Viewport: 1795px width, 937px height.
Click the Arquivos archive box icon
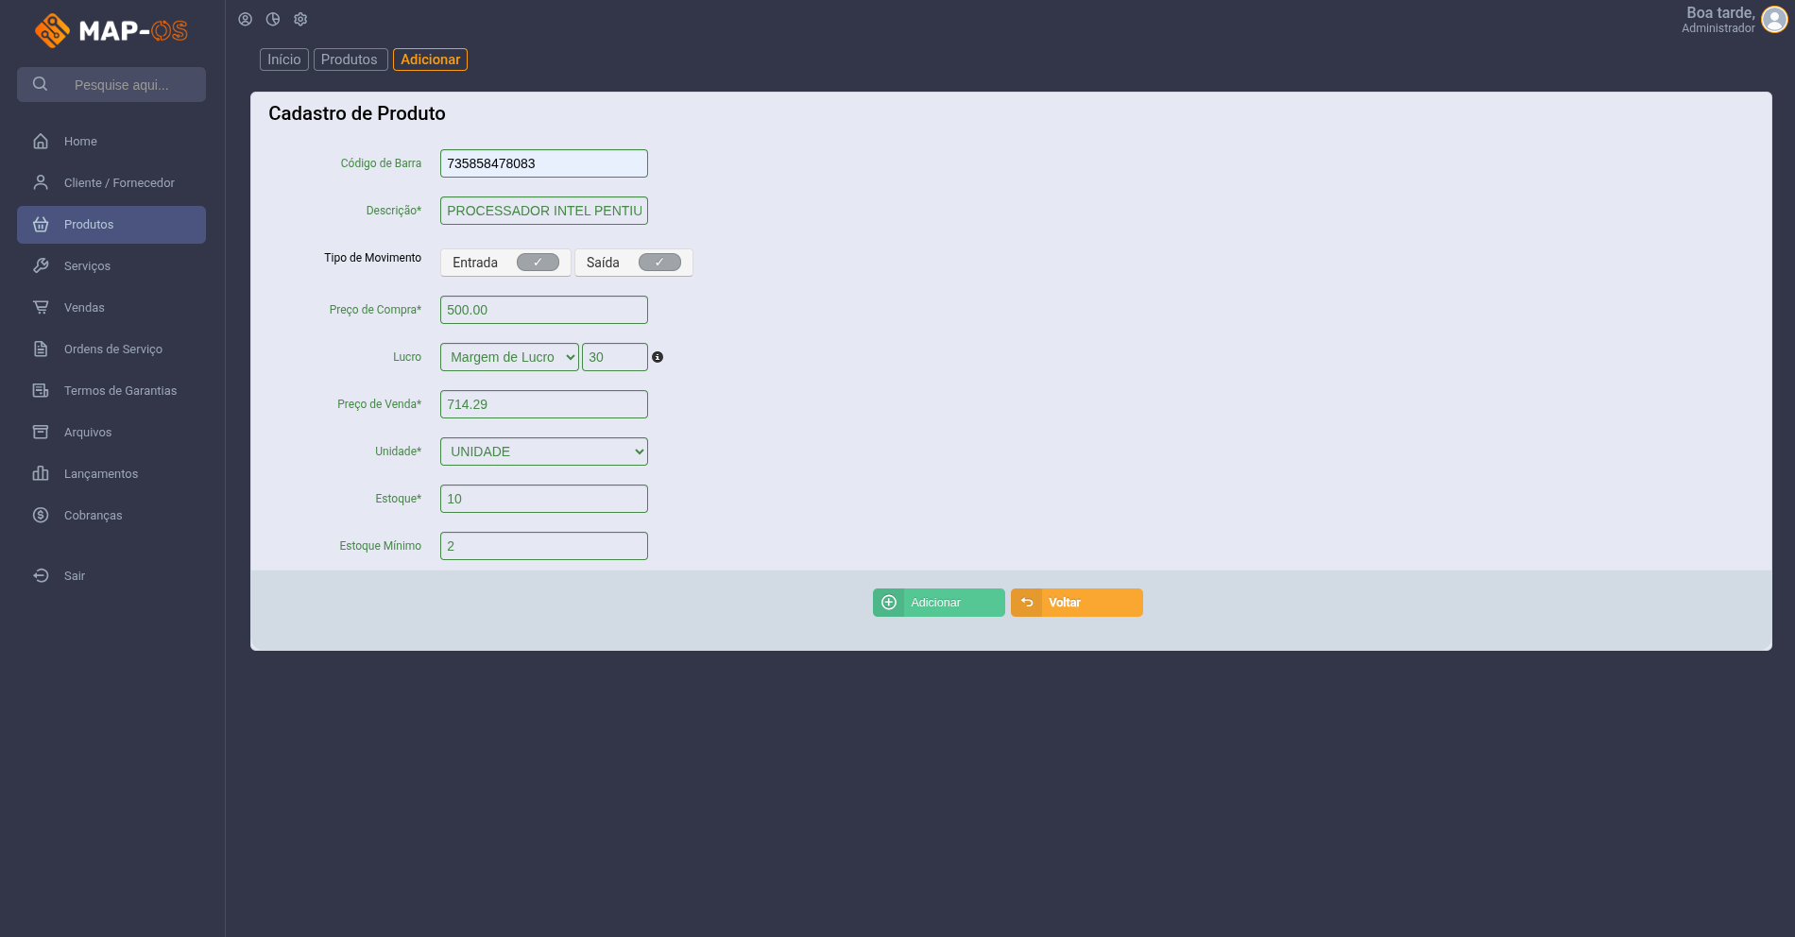[41, 432]
